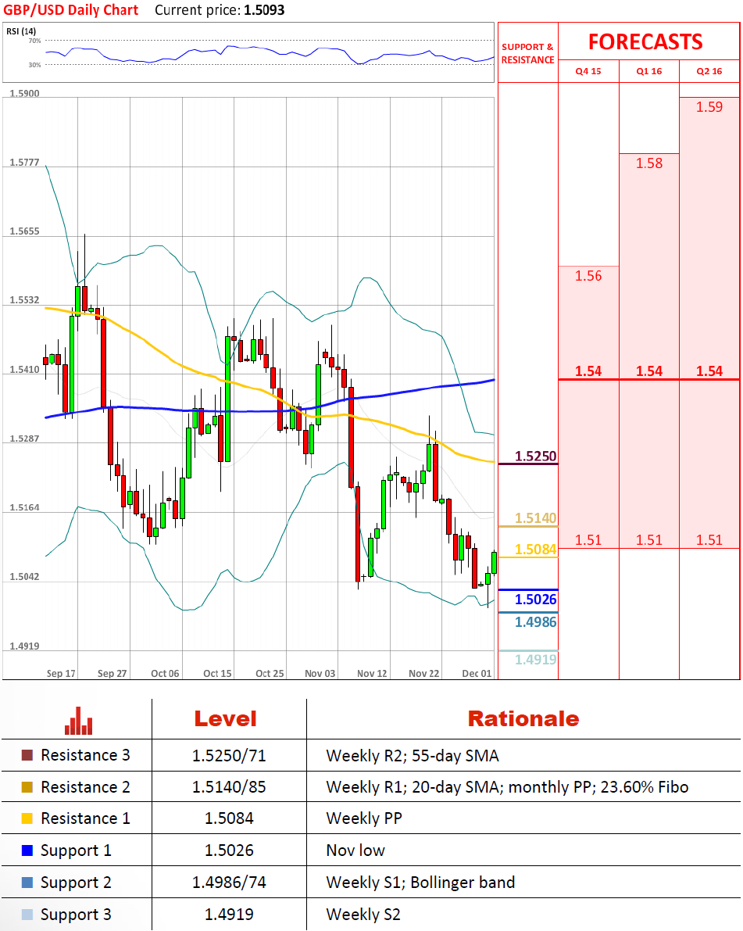Click the Resistance 3 dark red color swatch

click(x=27, y=755)
